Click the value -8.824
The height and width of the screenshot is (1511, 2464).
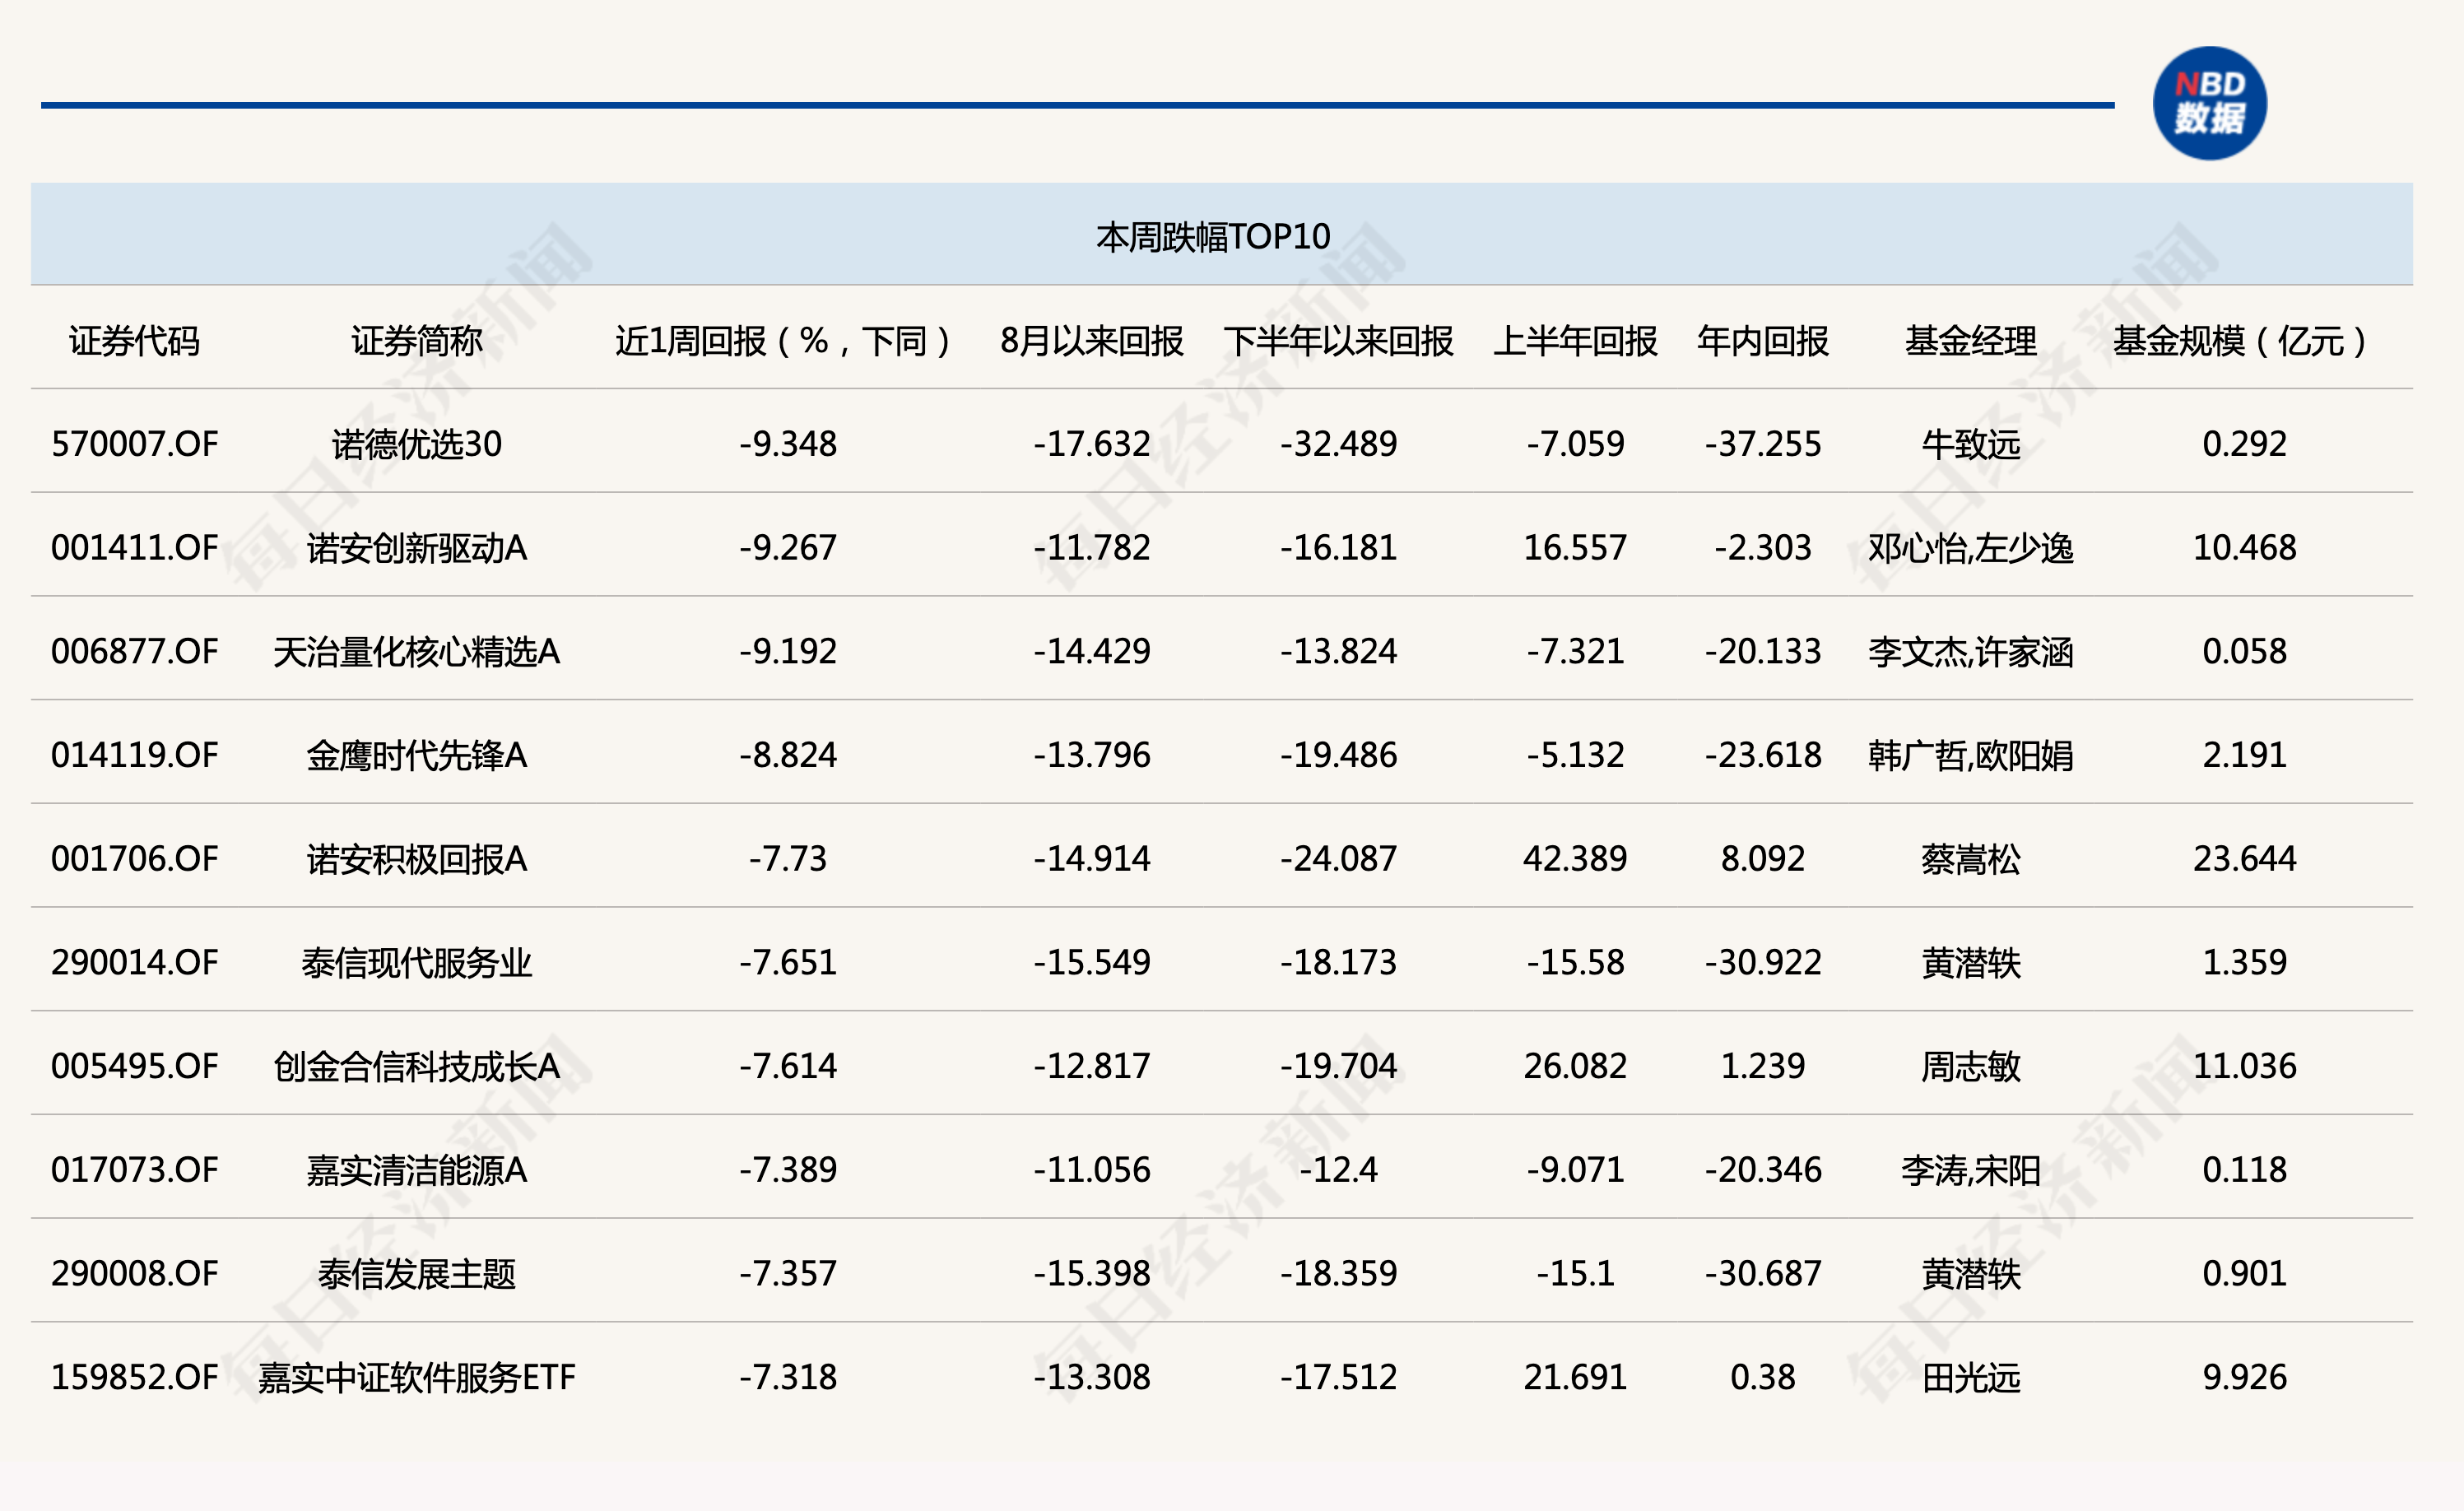point(788,755)
